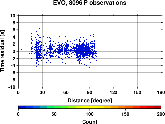The height and width of the screenshot is (124, 165).
Task: Click the colorbar tick label "50"
Action: coord(54,114)
